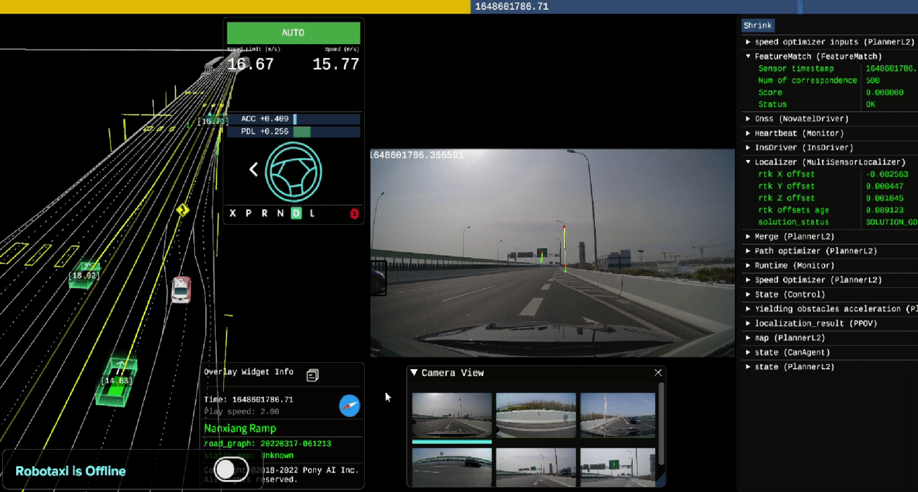The image size is (918, 492).
Task: Close the Camera View panel
Action: [658, 373]
